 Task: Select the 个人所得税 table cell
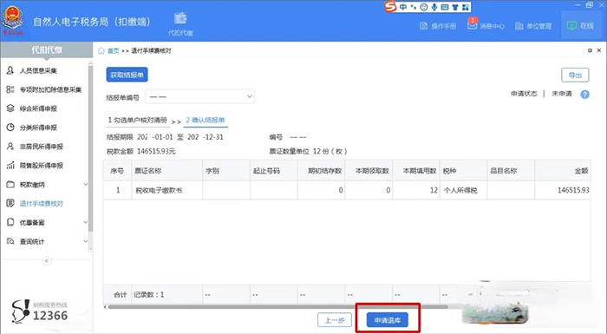click(463, 190)
